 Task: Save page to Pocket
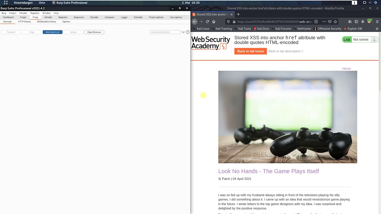coord(330,21)
